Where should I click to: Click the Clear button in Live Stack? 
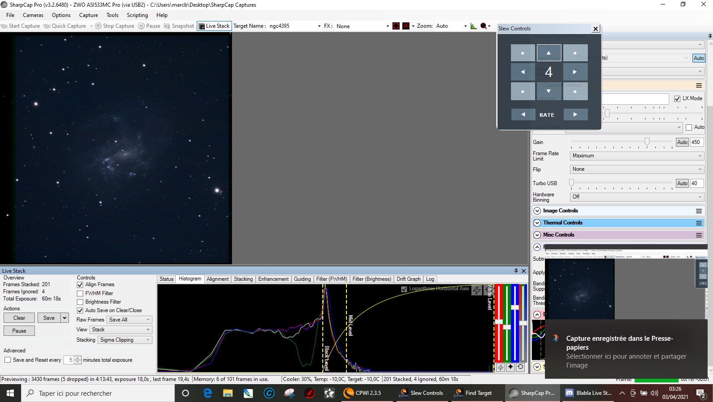pyautogui.click(x=19, y=318)
